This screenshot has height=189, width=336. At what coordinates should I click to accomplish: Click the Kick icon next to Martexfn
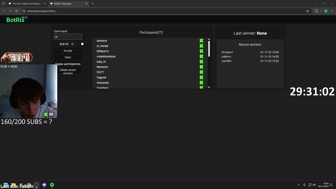coord(201,67)
